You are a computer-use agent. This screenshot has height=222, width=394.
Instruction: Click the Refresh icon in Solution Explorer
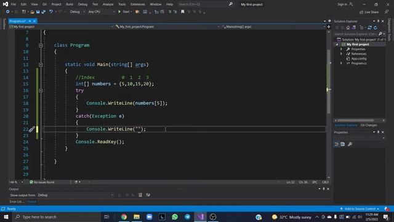(x=375, y=28)
